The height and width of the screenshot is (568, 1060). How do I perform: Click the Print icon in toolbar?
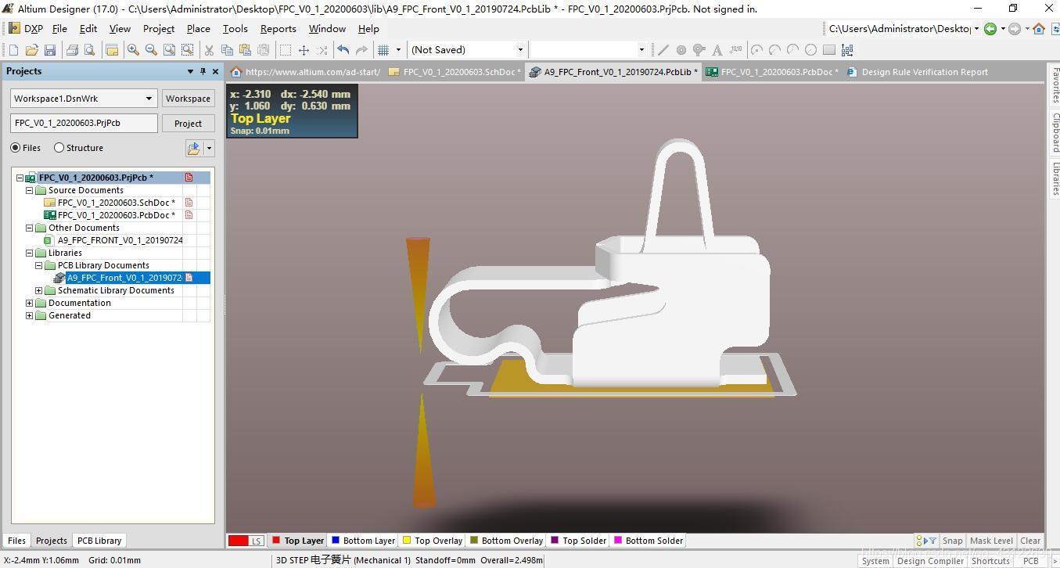(72, 50)
